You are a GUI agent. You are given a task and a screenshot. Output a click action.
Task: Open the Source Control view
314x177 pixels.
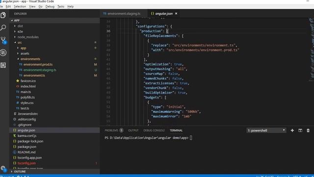pos(3,40)
